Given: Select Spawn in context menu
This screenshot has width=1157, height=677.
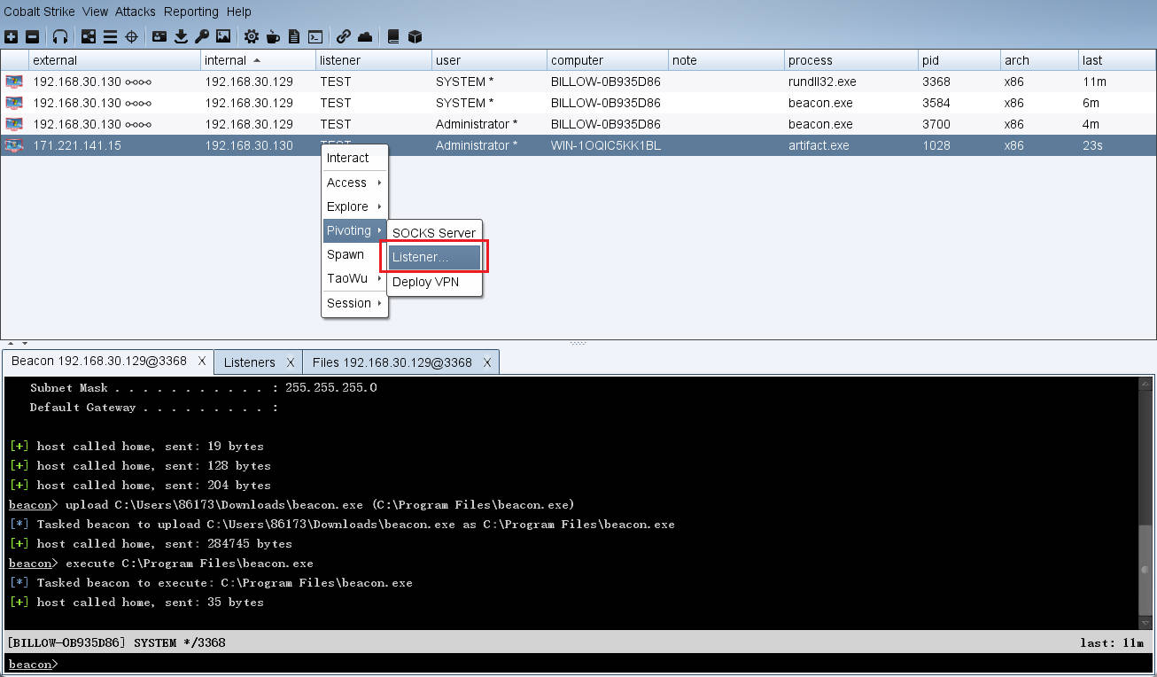Looking at the screenshot, I should tap(354, 254).
